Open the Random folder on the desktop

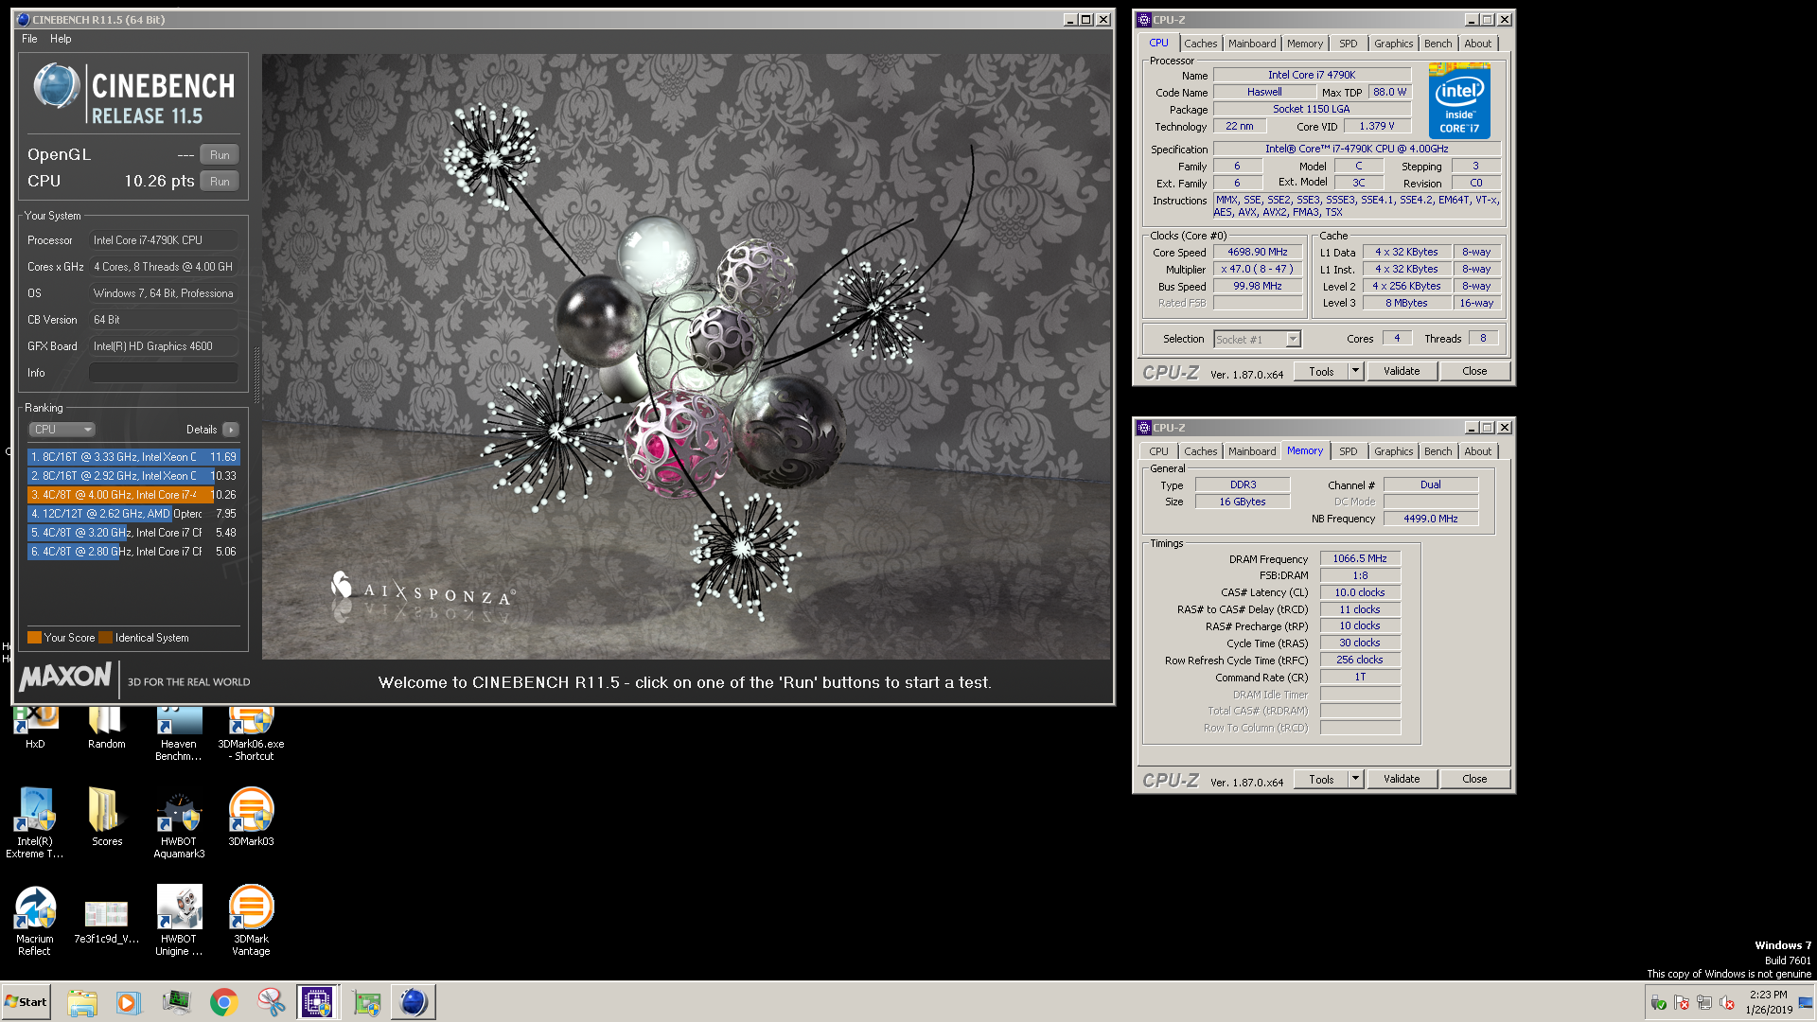click(106, 727)
